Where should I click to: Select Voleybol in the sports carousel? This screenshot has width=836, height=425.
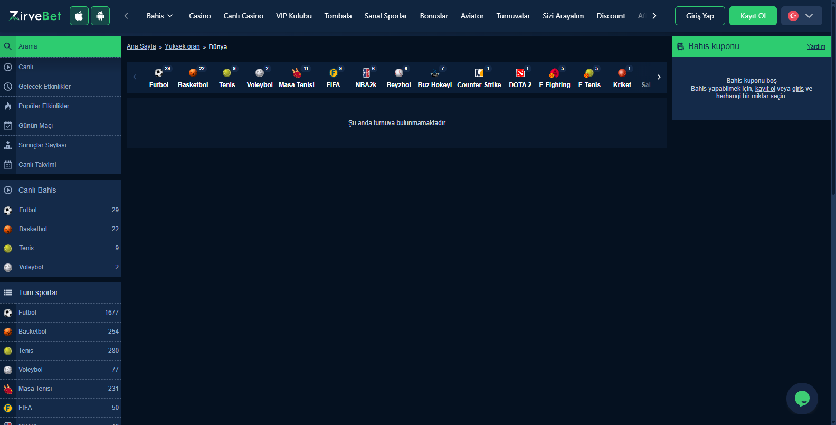[260, 78]
